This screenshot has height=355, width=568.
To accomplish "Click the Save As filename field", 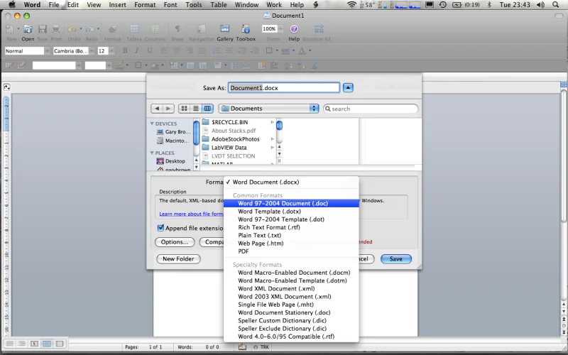I will pyautogui.click(x=283, y=87).
